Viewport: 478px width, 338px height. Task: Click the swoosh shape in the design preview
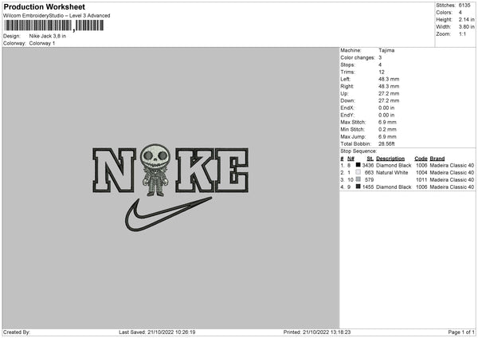point(167,214)
